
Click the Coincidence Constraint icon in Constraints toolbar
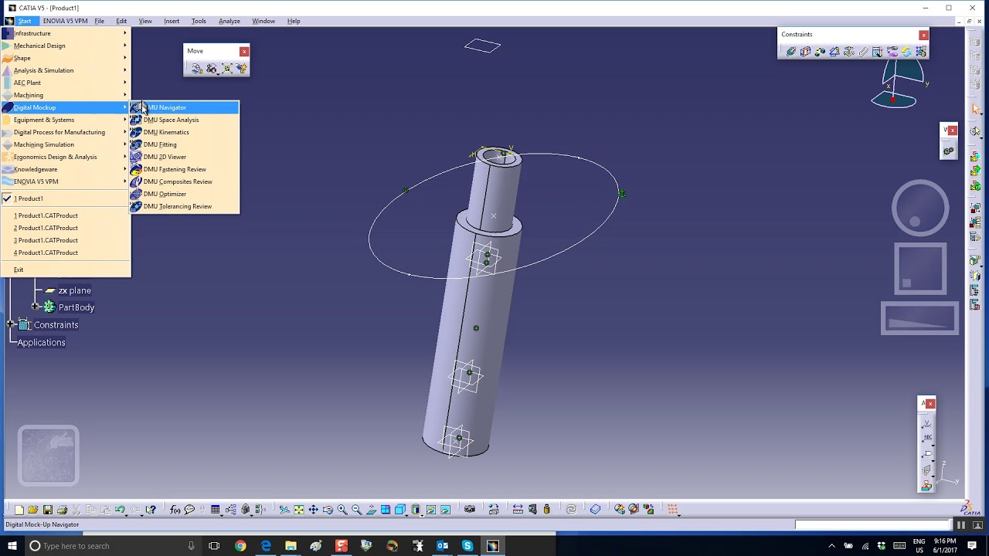tap(791, 52)
